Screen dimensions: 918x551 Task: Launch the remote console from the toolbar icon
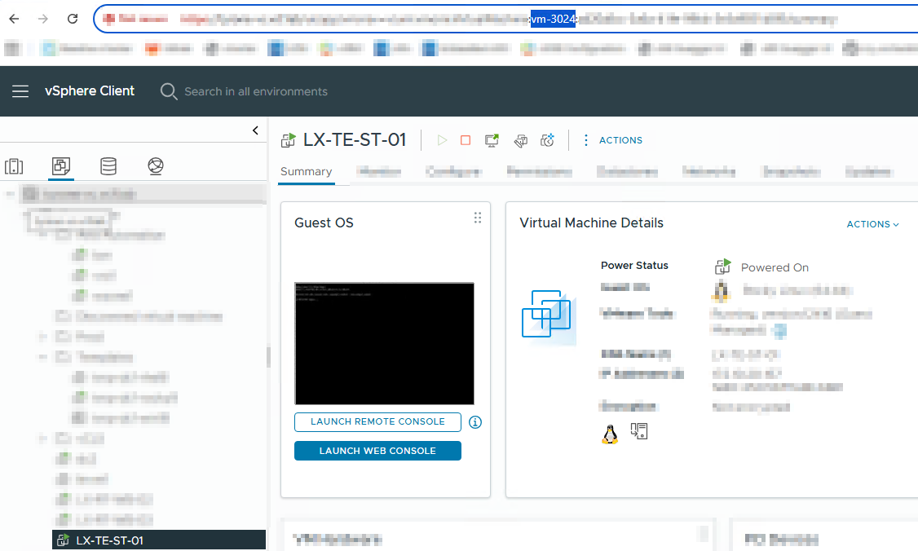point(491,139)
